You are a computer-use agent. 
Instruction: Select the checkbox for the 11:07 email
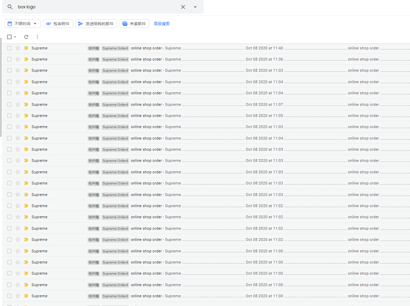pos(9,104)
